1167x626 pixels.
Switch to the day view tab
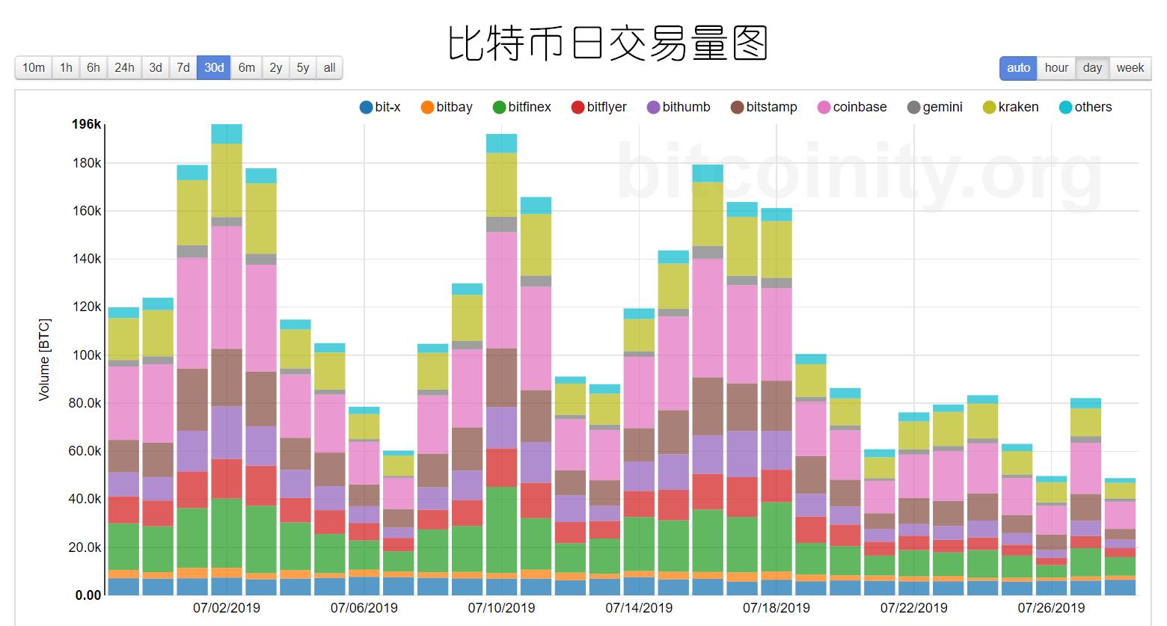[x=1092, y=67]
